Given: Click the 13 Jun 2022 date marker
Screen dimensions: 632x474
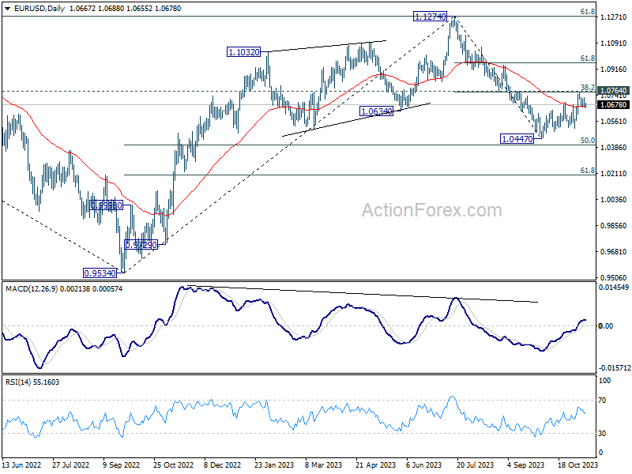Looking at the screenshot, I should 22,465.
